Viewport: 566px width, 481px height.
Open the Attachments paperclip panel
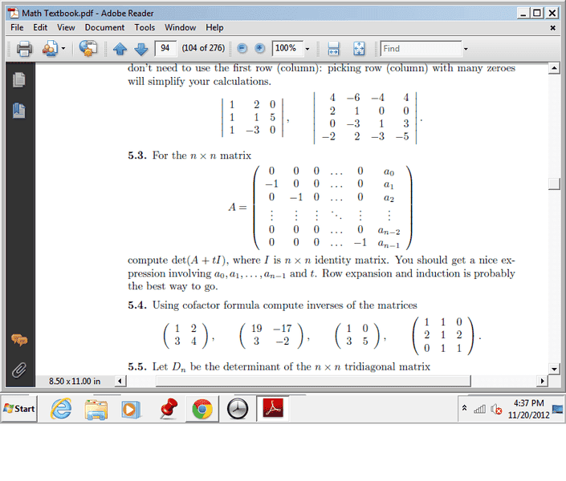[x=19, y=370]
